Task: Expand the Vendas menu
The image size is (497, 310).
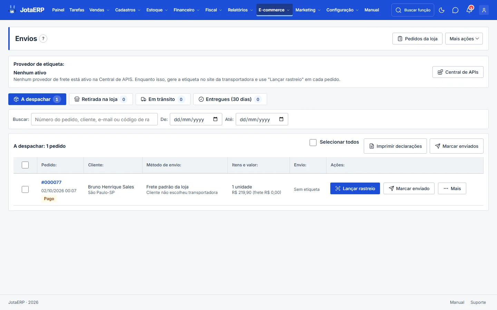Action: pyautogui.click(x=99, y=10)
